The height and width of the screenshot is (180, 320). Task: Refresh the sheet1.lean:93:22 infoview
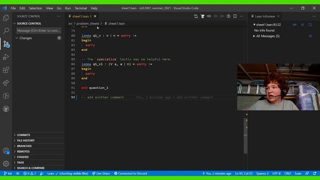[x=310, y=24]
